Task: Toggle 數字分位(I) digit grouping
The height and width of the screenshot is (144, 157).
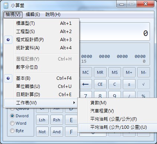Action: click(42, 67)
